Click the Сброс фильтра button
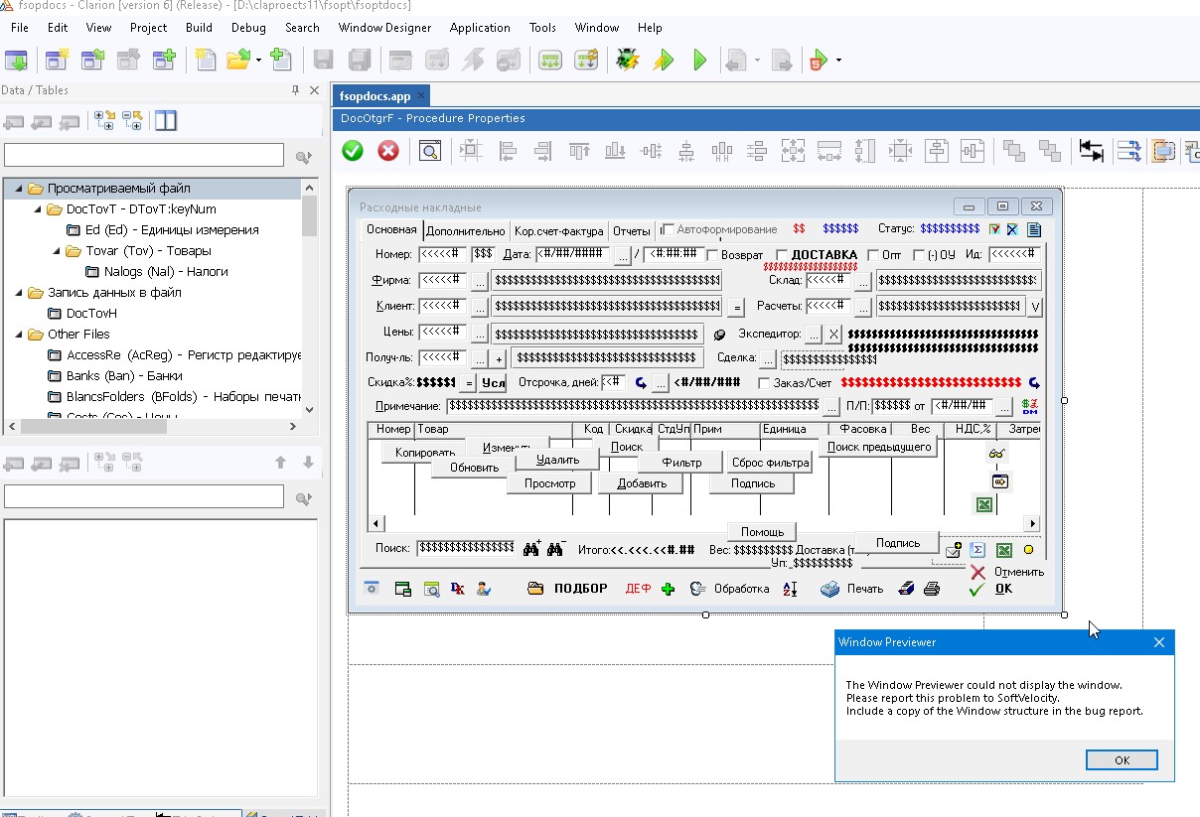Viewport: 1200px width, 817px height. pyautogui.click(x=770, y=463)
